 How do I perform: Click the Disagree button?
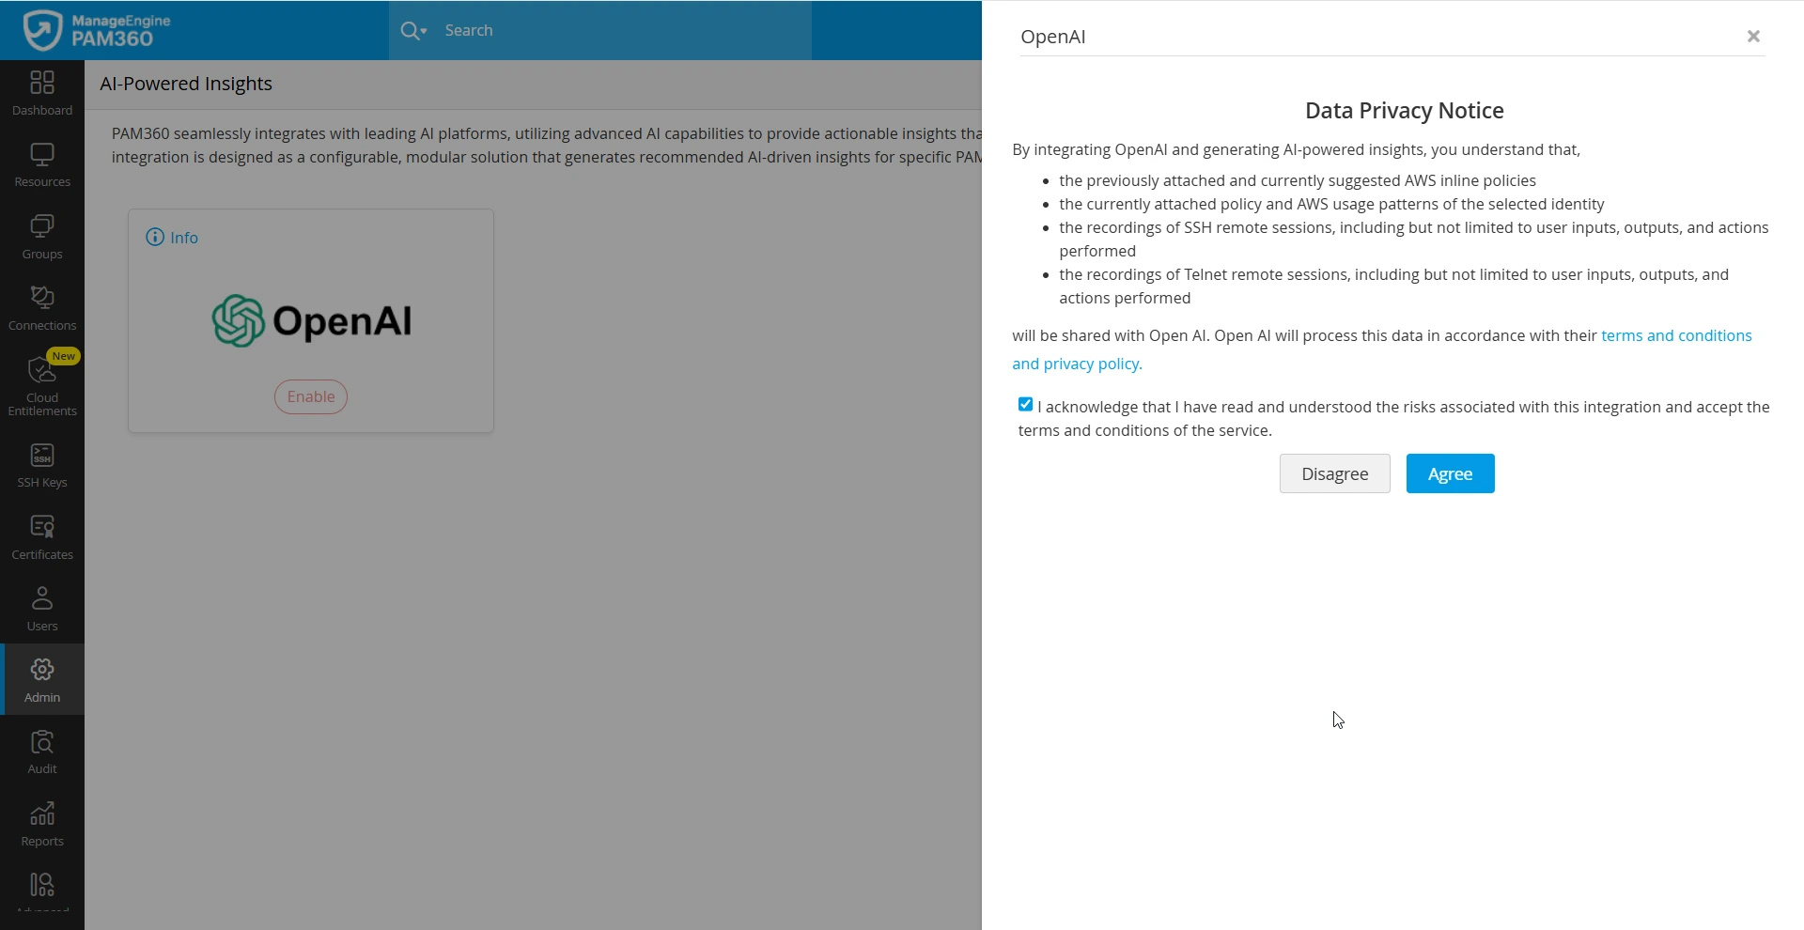click(x=1334, y=473)
